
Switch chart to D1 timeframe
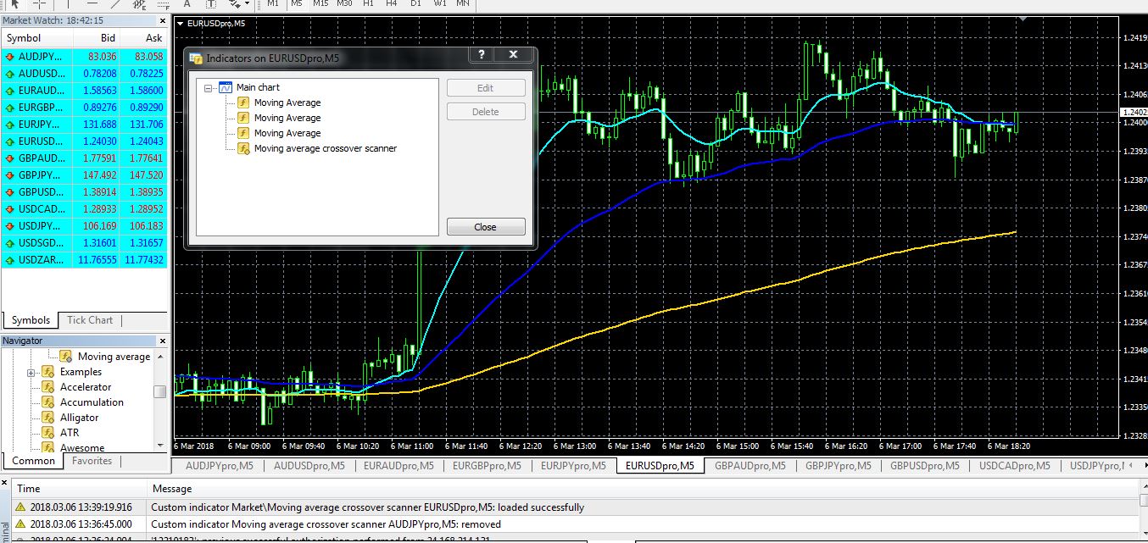(415, 3)
